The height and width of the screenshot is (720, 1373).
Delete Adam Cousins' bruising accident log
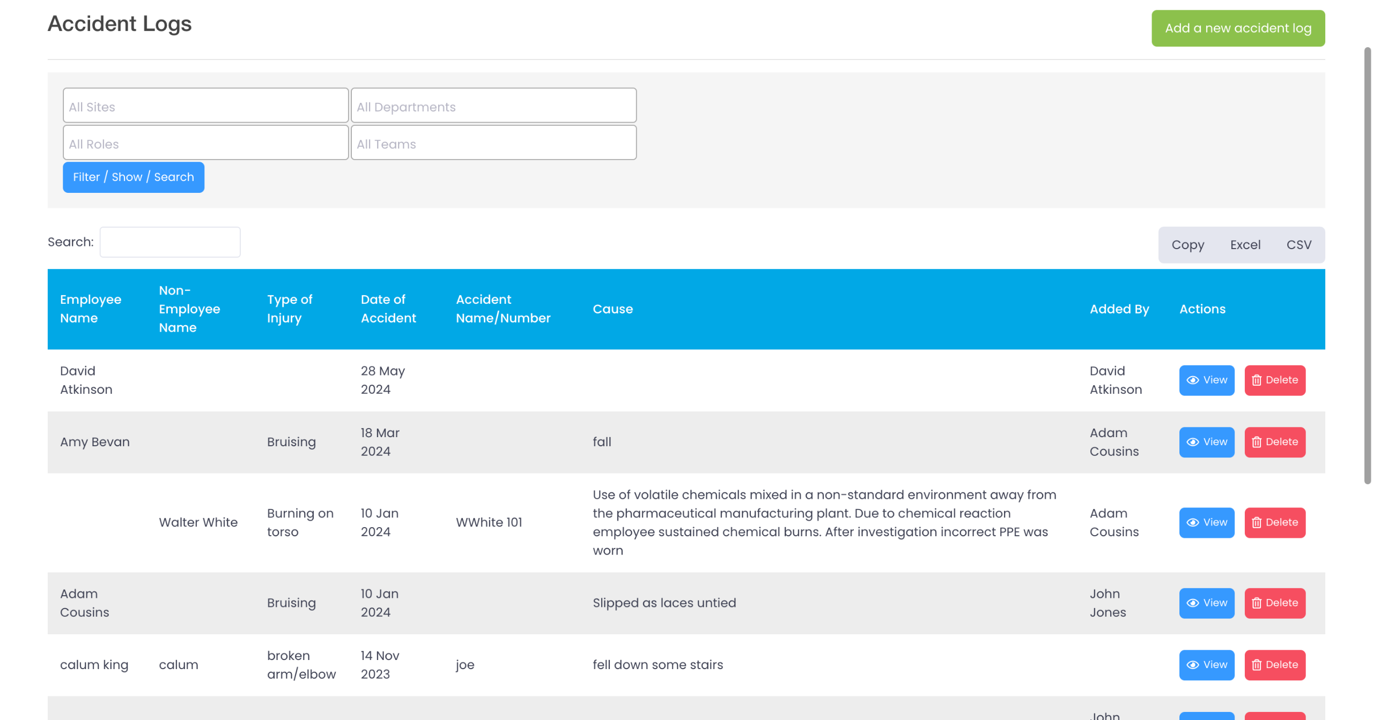pos(1274,603)
